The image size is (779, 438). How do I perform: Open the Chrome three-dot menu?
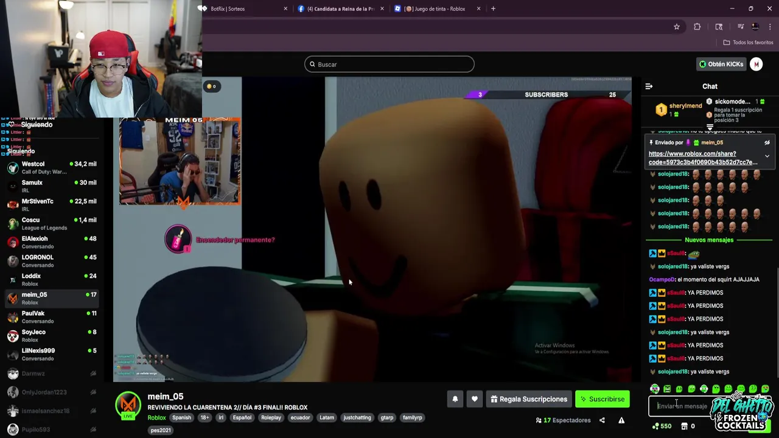(x=770, y=27)
